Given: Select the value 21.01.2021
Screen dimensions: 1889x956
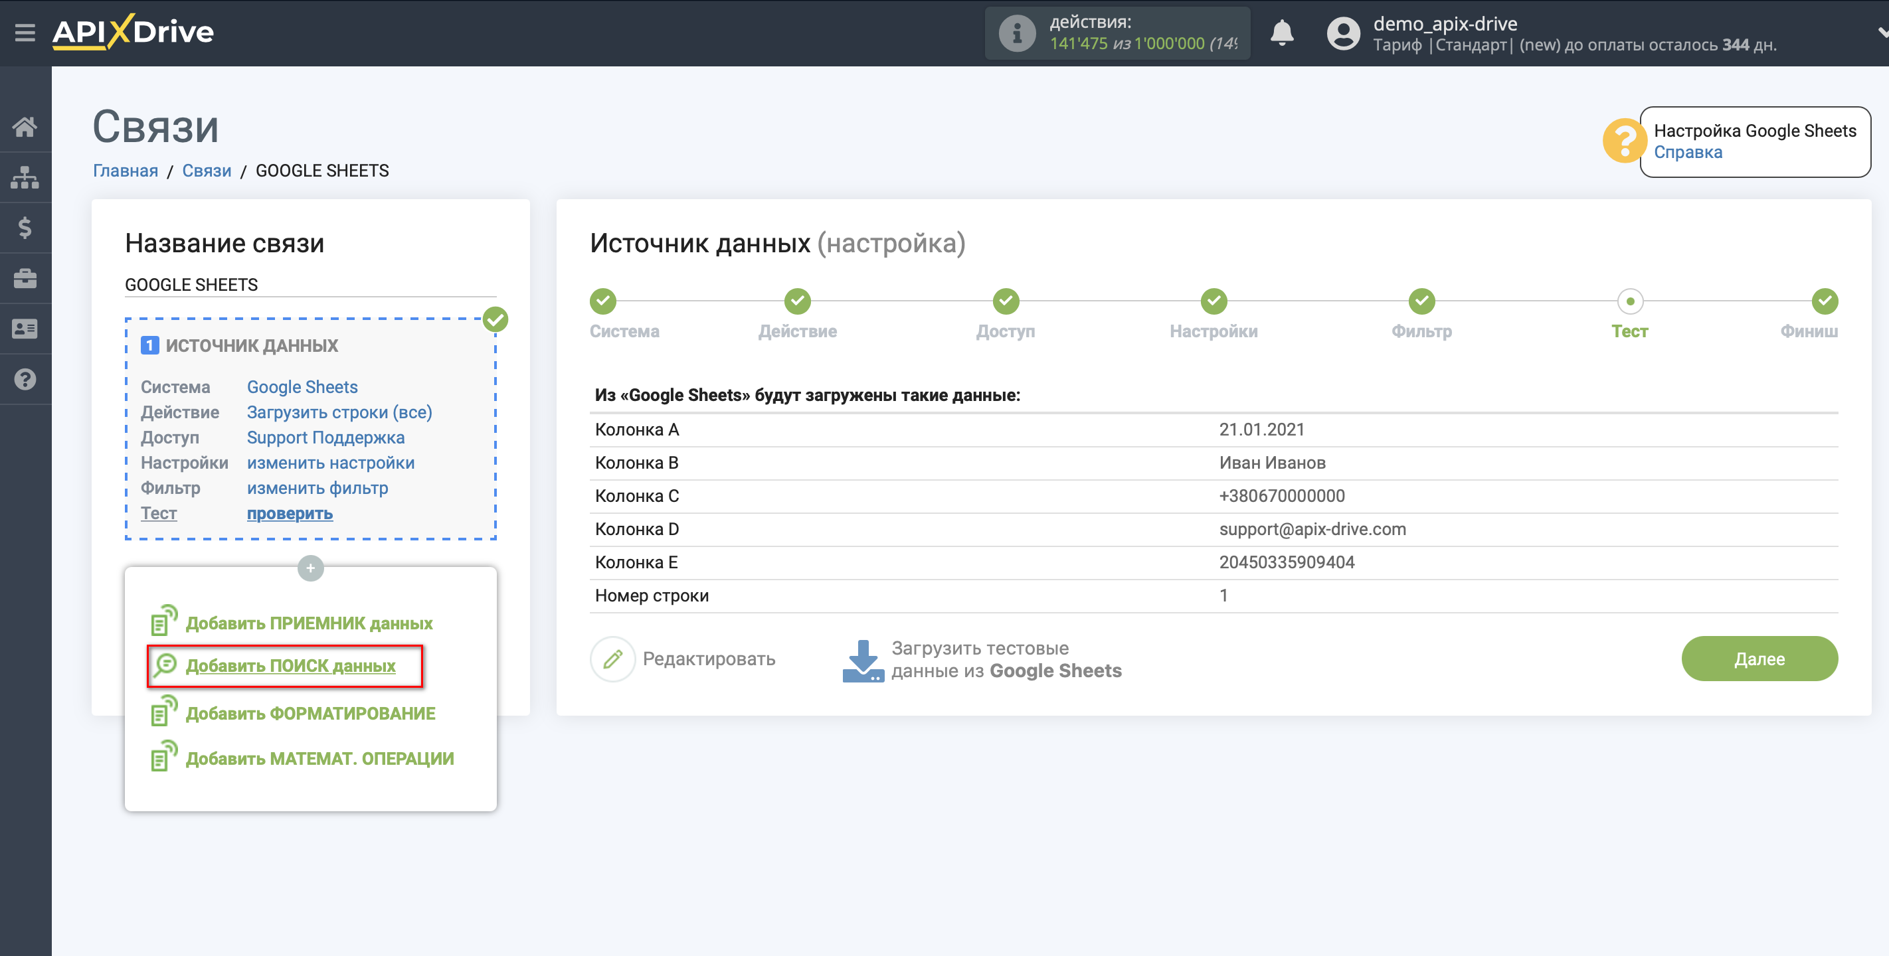Looking at the screenshot, I should (x=1261, y=430).
